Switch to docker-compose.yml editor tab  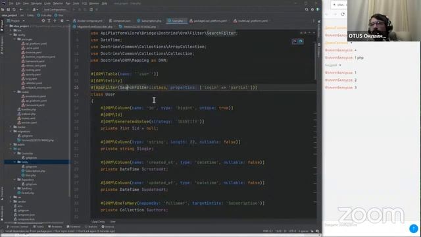88,20
